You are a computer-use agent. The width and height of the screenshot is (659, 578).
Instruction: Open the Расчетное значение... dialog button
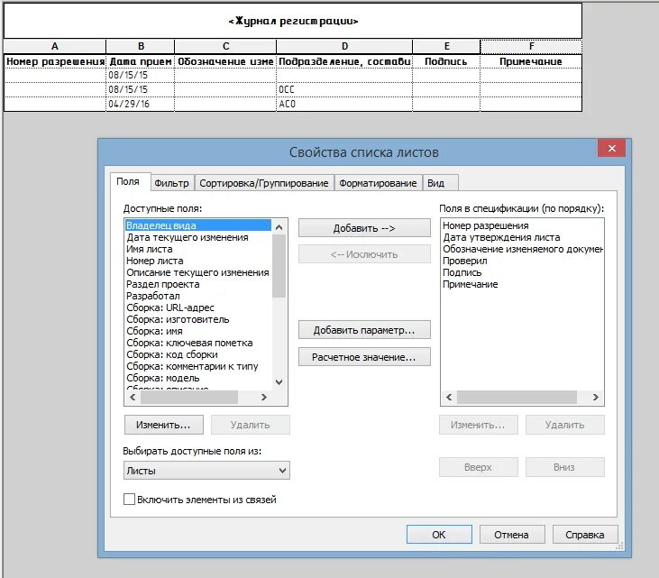pyautogui.click(x=364, y=357)
